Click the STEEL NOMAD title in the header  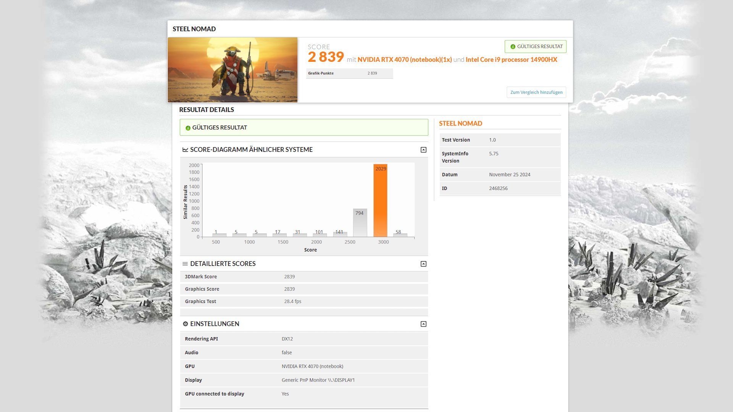tap(194, 29)
